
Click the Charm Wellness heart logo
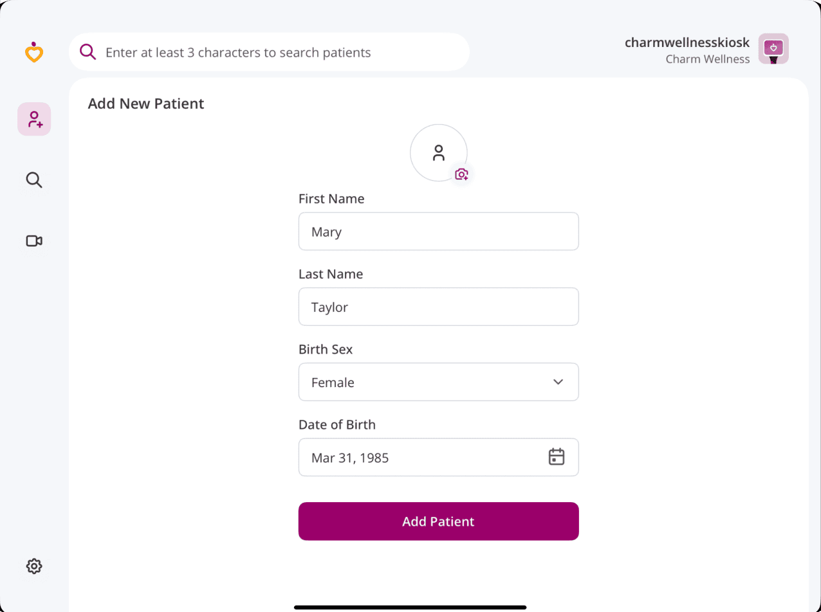point(33,52)
